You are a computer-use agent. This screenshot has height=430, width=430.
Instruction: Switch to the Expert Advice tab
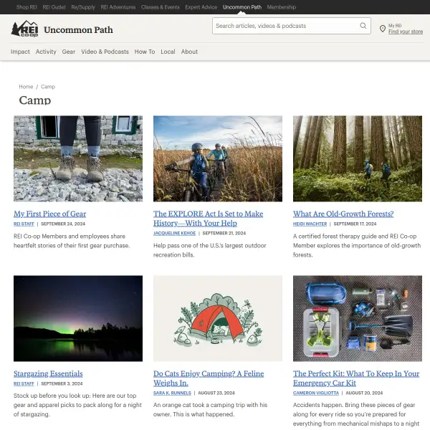[201, 7]
